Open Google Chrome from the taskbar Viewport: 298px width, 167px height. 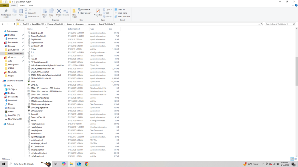pyautogui.click(x=86, y=164)
